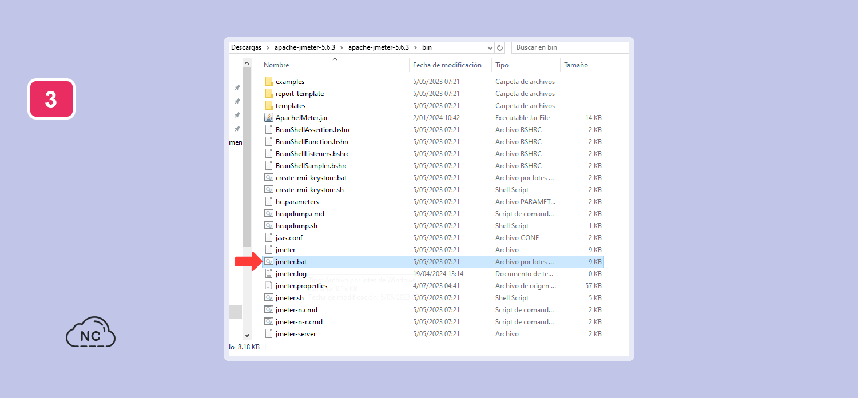Select the heapdump.cmd file name
Screen dimensions: 858x398
pyautogui.click(x=300, y=213)
